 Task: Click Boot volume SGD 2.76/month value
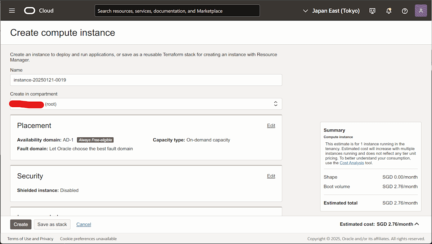[400, 187]
